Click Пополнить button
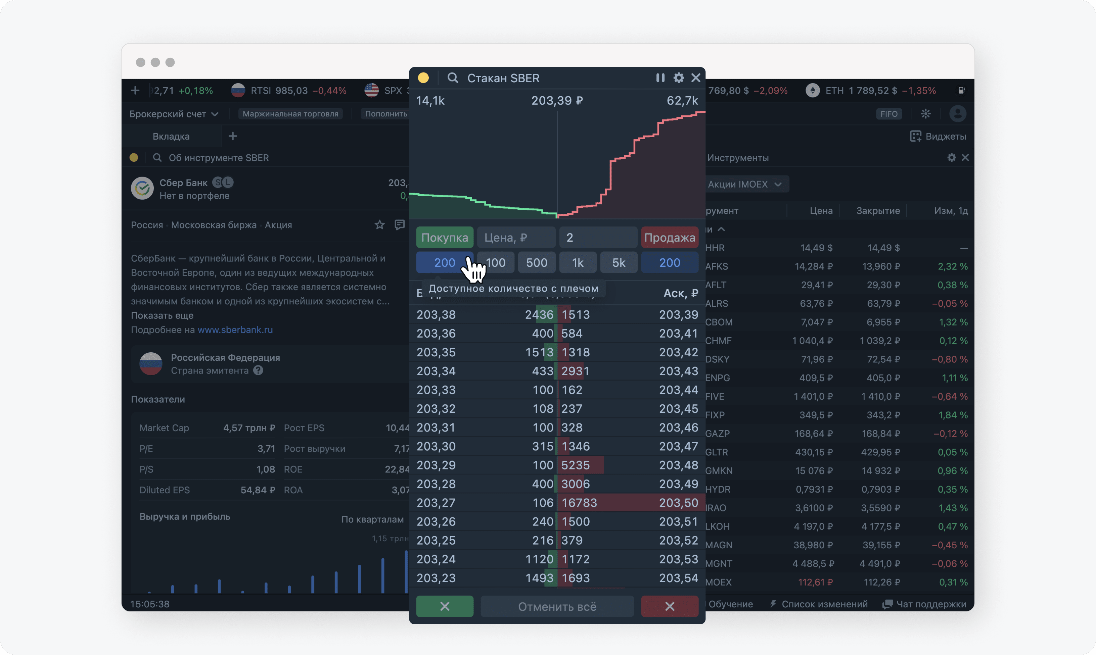Screen dimensions: 1096x655 point(385,114)
